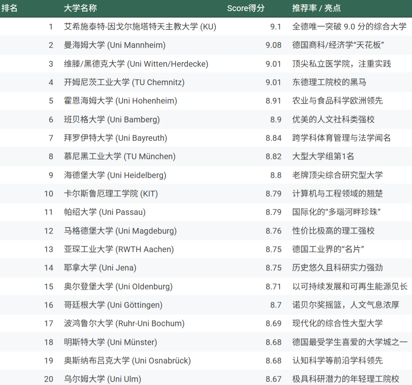Click the 明斯特大学 (Uni Münster) name

110,342
